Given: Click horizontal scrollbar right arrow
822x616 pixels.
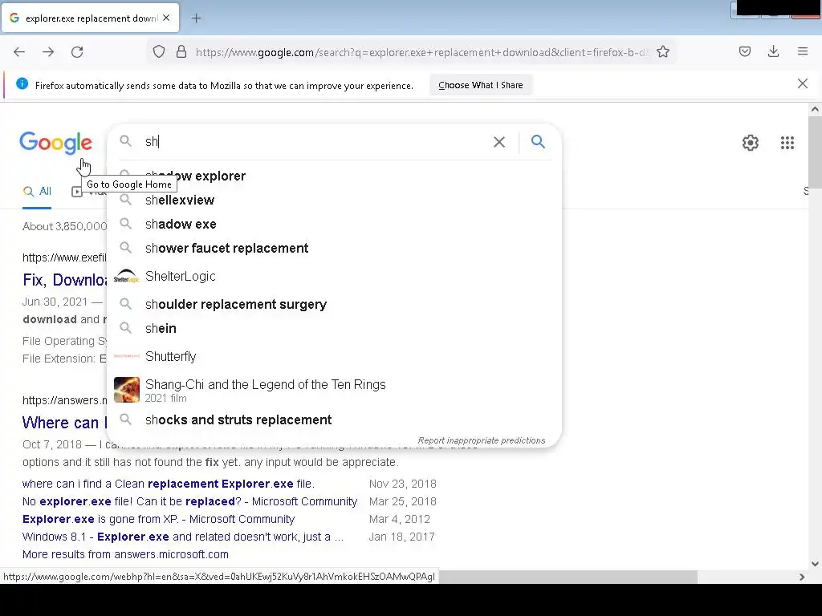Looking at the screenshot, I should pyautogui.click(x=802, y=577).
